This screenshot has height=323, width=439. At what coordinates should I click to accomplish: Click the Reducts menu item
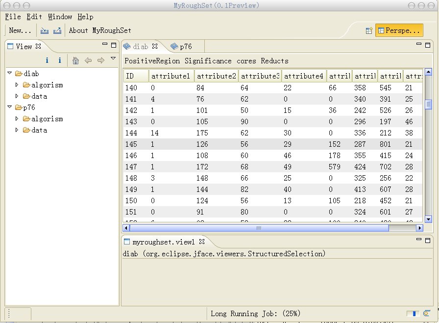pos(275,61)
